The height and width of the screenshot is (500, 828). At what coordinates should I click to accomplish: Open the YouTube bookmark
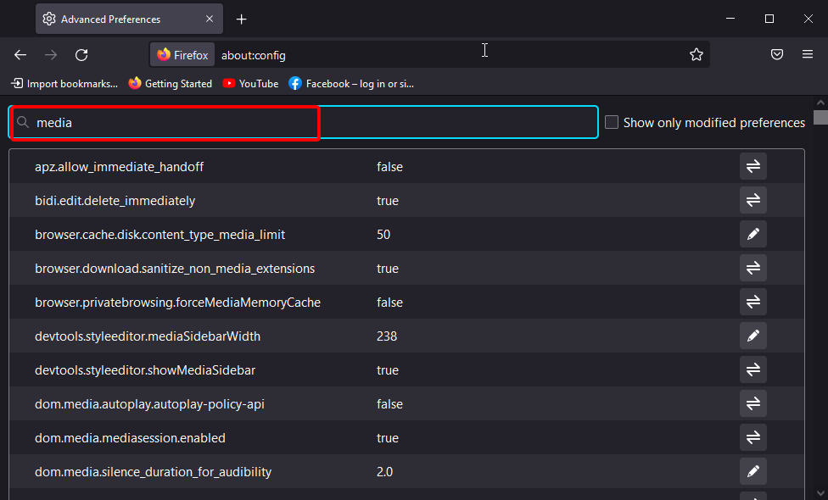(250, 84)
